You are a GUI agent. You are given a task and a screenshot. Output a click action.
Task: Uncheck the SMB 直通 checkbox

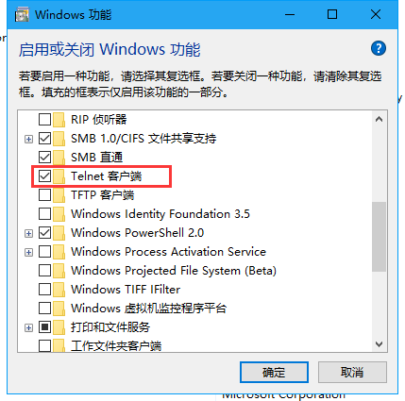(x=44, y=158)
